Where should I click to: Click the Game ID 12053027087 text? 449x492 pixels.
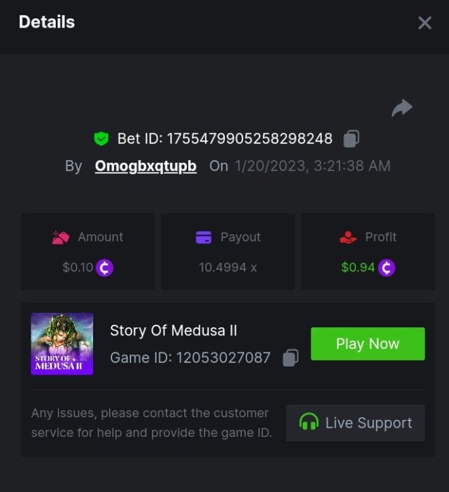tap(190, 358)
